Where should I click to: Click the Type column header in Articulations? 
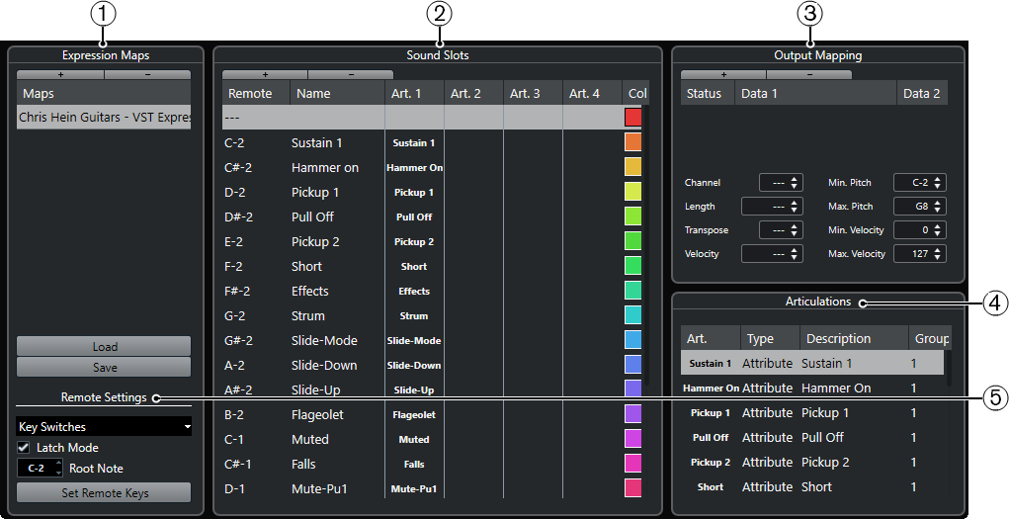770,338
